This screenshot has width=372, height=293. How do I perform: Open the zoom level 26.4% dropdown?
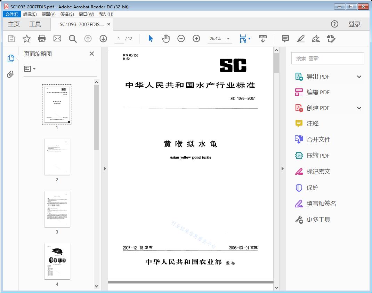tap(228, 39)
